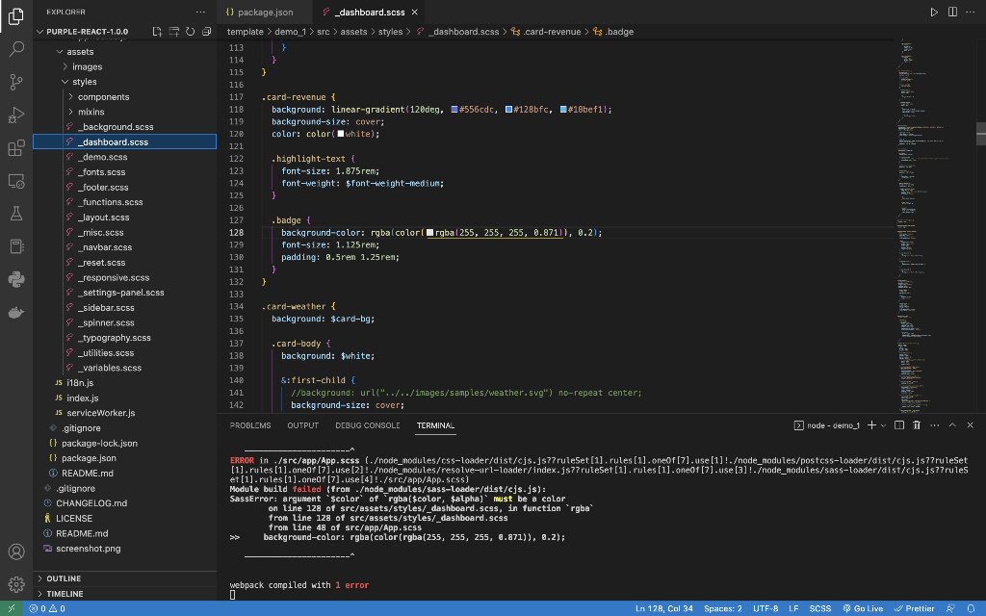Open _sidebar.scss in the file tree
Image resolution: width=986 pixels, height=616 pixels.
(x=106, y=307)
